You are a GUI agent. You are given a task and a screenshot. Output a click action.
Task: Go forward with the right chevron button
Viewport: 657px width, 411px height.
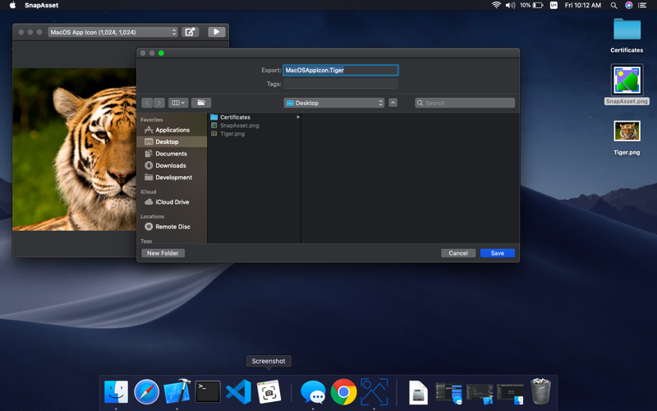click(159, 103)
